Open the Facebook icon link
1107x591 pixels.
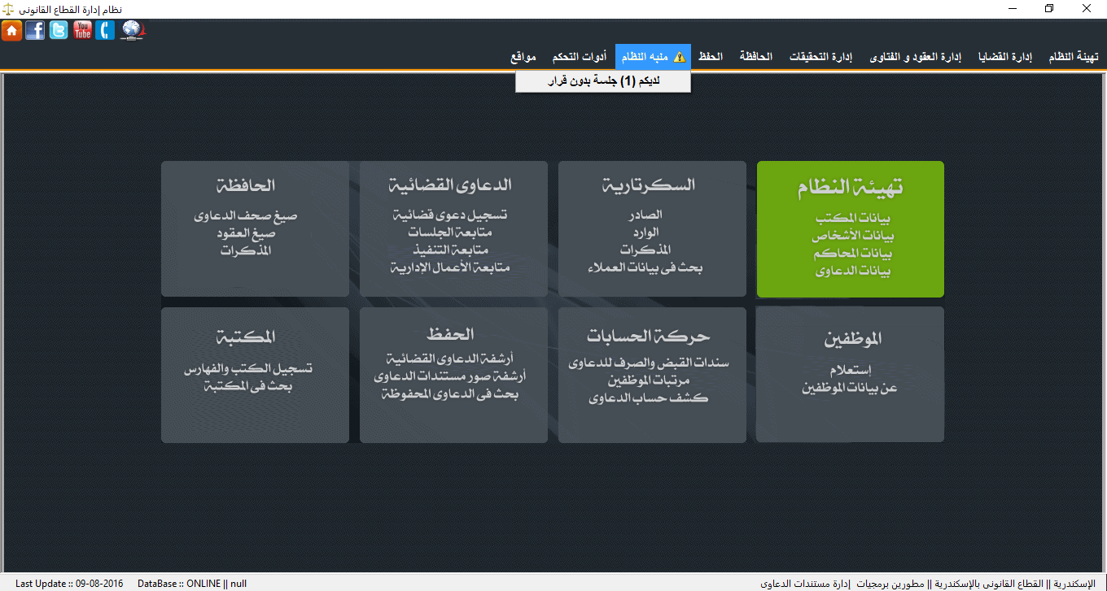tap(35, 31)
